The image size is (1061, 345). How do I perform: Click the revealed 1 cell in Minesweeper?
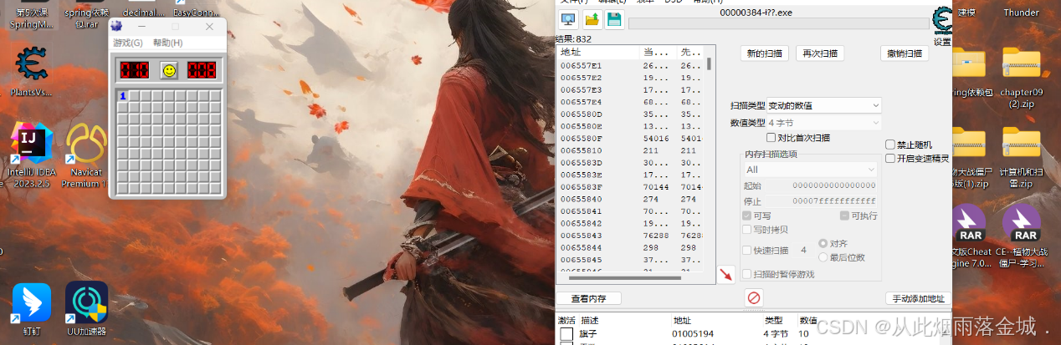[x=122, y=96]
